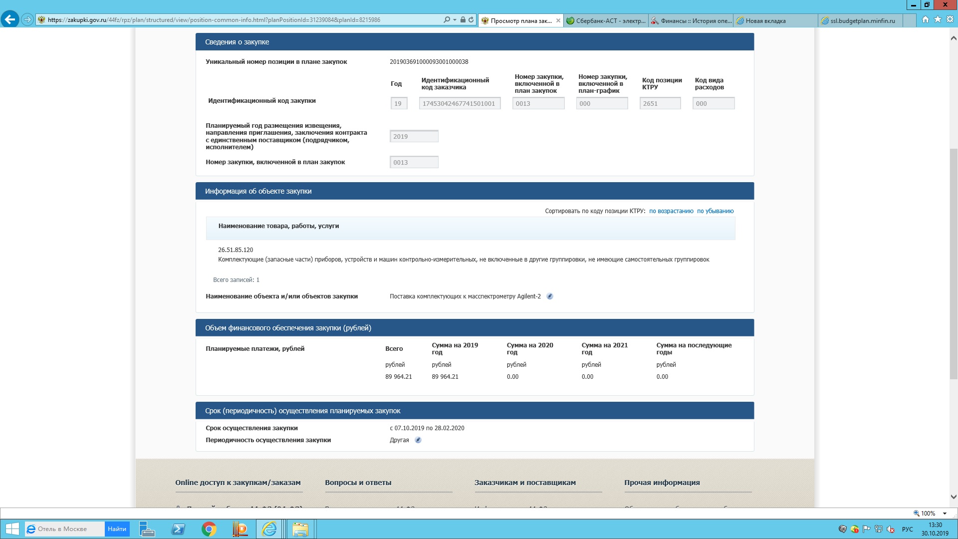Open the Заказчикам и поставщикам footer heading

pos(525,483)
